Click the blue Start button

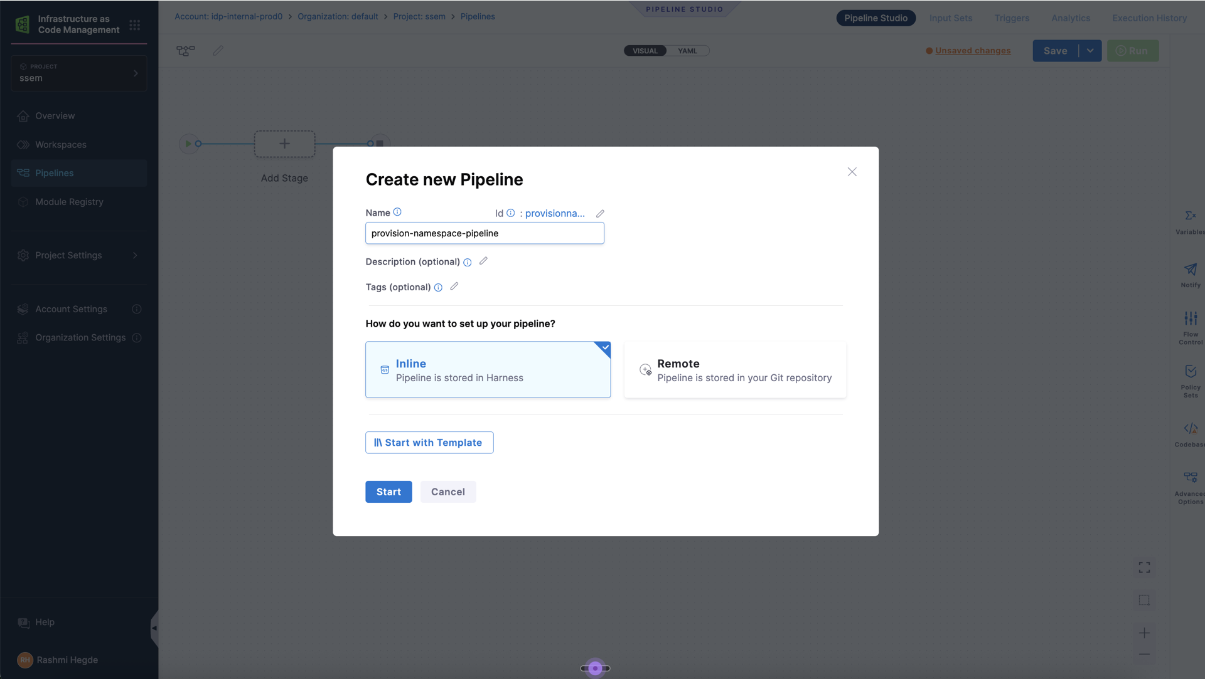point(388,492)
